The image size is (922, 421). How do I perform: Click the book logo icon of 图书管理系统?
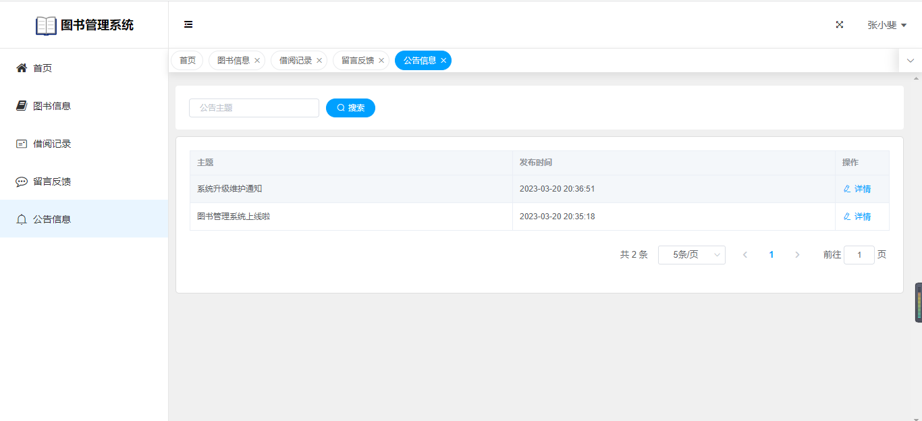(x=46, y=26)
